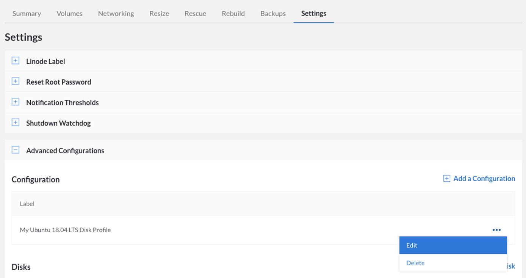Click the plus icon beside Shutdown Watchdog
The height and width of the screenshot is (278, 526).
pos(16,122)
